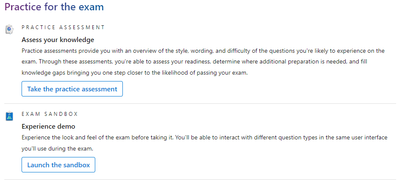The image size is (400, 181).
Task: Click the words 'question types' in the sandbox description
Action: pyautogui.click(x=255, y=138)
